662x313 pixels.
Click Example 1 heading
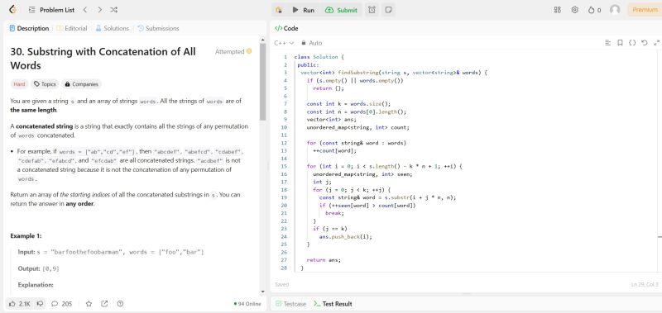pyautogui.click(x=26, y=235)
